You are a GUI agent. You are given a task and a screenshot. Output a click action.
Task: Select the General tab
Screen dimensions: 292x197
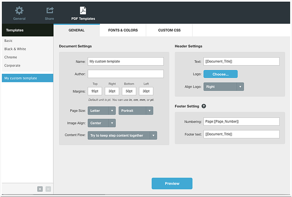[76, 30]
